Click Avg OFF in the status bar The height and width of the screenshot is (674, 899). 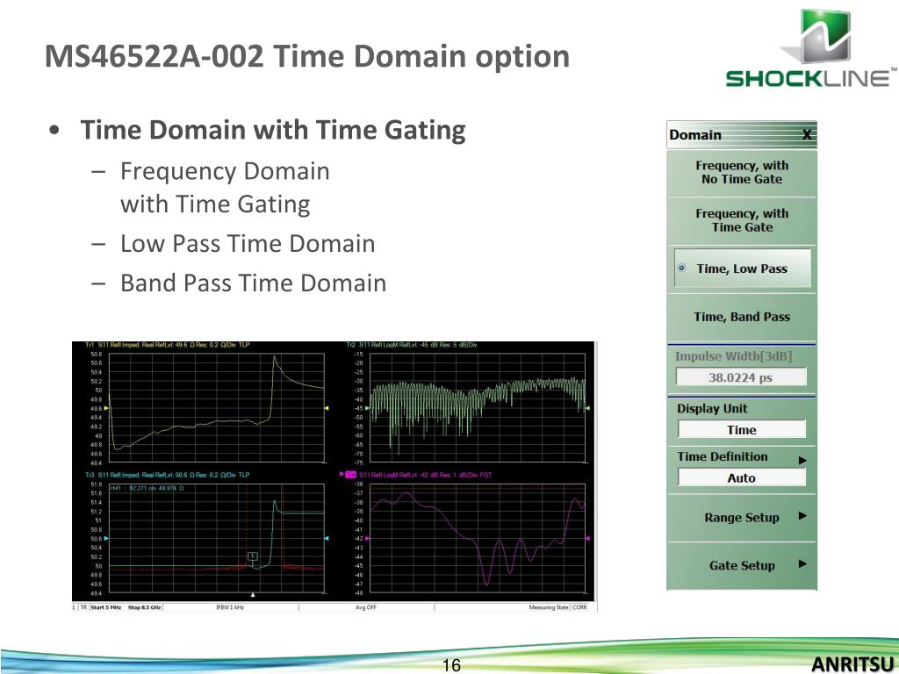pyautogui.click(x=366, y=607)
